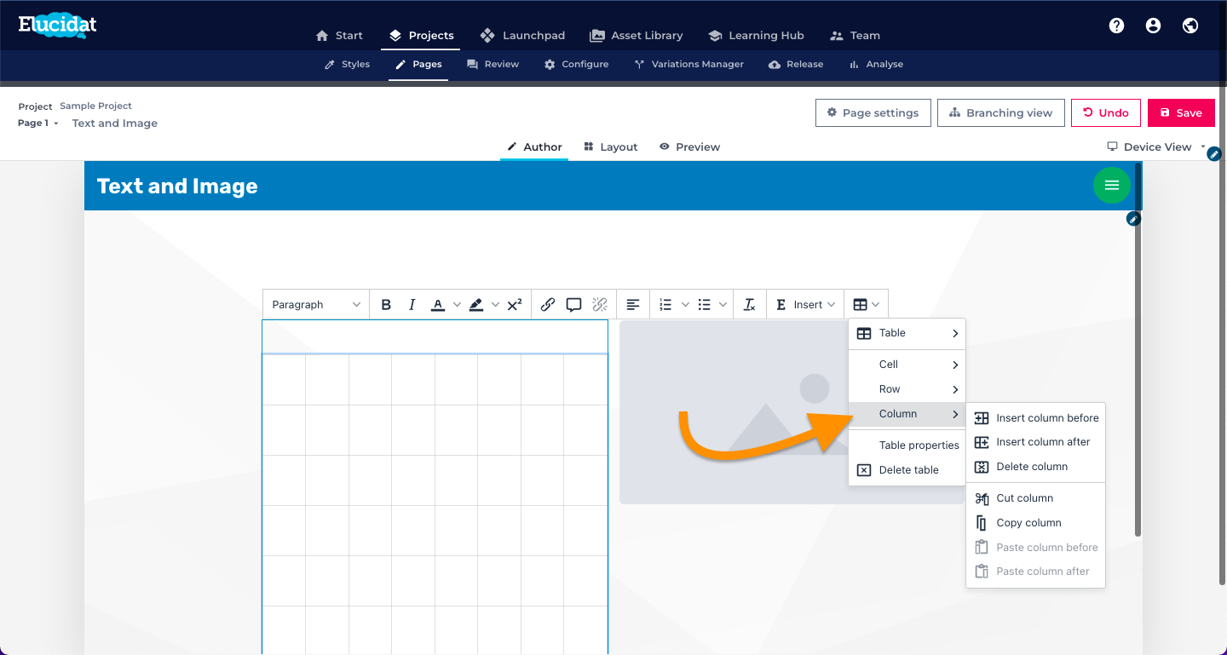The width and height of the screenshot is (1227, 655).
Task: Click the Undo button
Action: [1105, 112]
